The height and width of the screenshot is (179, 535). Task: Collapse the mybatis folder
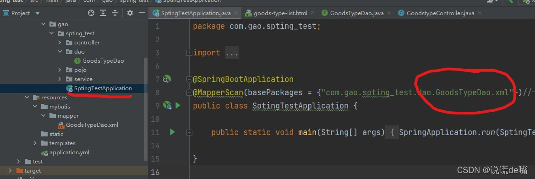coord(35,106)
